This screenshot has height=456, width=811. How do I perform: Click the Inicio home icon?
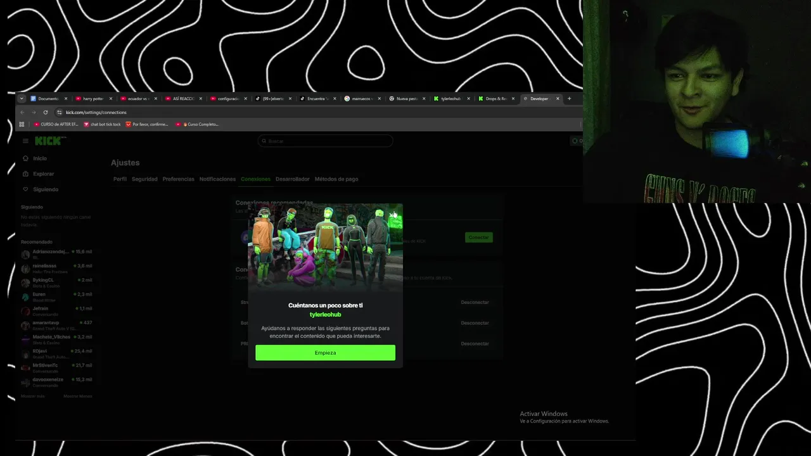(x=25, y=158)
